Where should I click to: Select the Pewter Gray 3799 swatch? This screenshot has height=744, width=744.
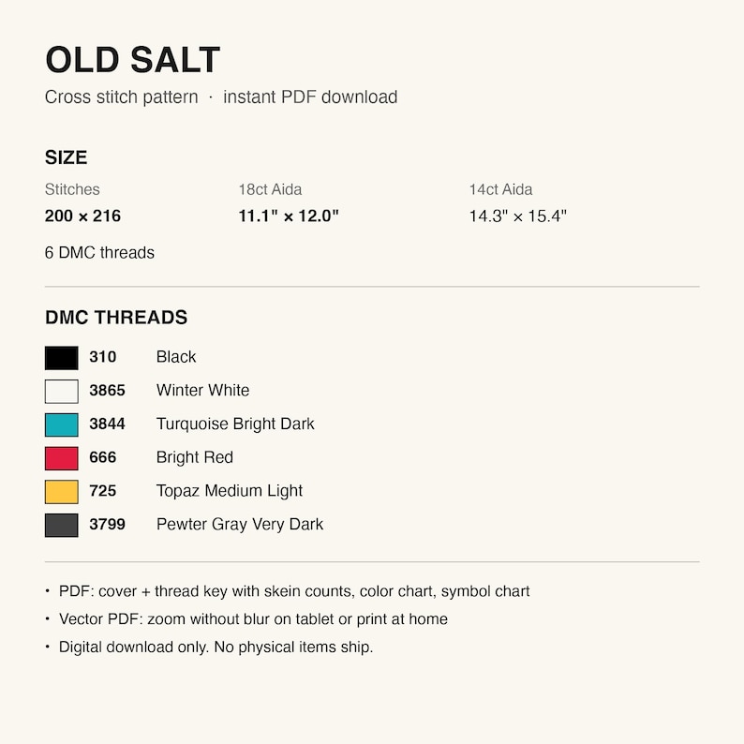(62, 526)
